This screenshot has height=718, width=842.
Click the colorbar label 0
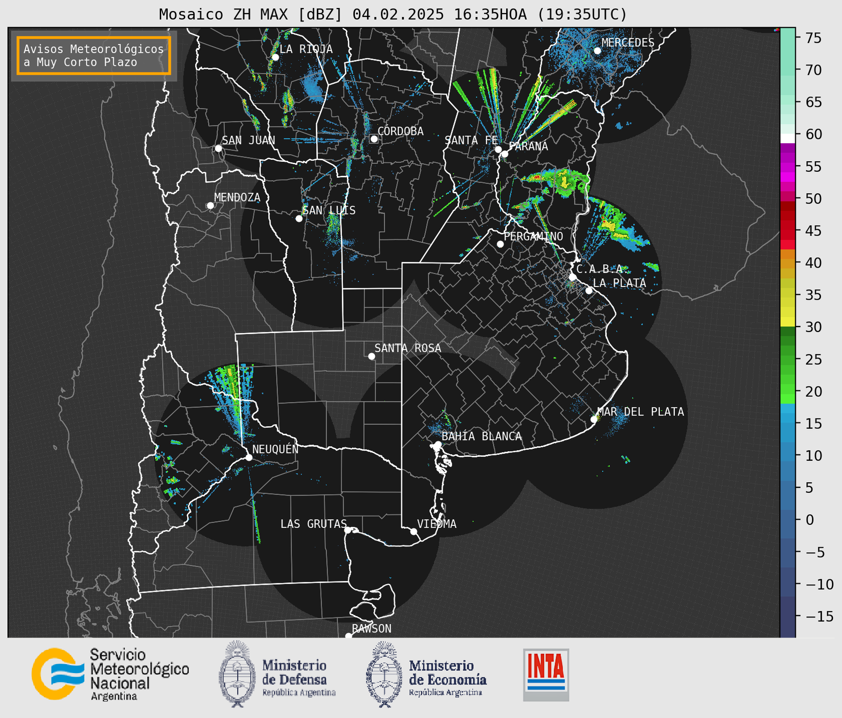[809, 520]
